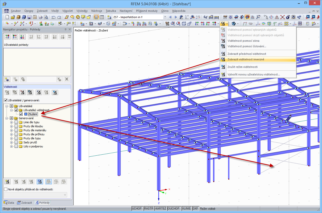Uncheck the Ztužení visibility checkbox

coord(21,114)
